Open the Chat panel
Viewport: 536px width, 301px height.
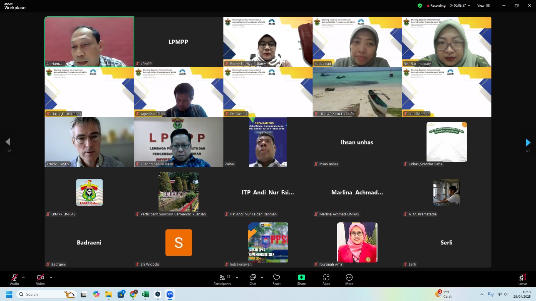pos(253,279)
